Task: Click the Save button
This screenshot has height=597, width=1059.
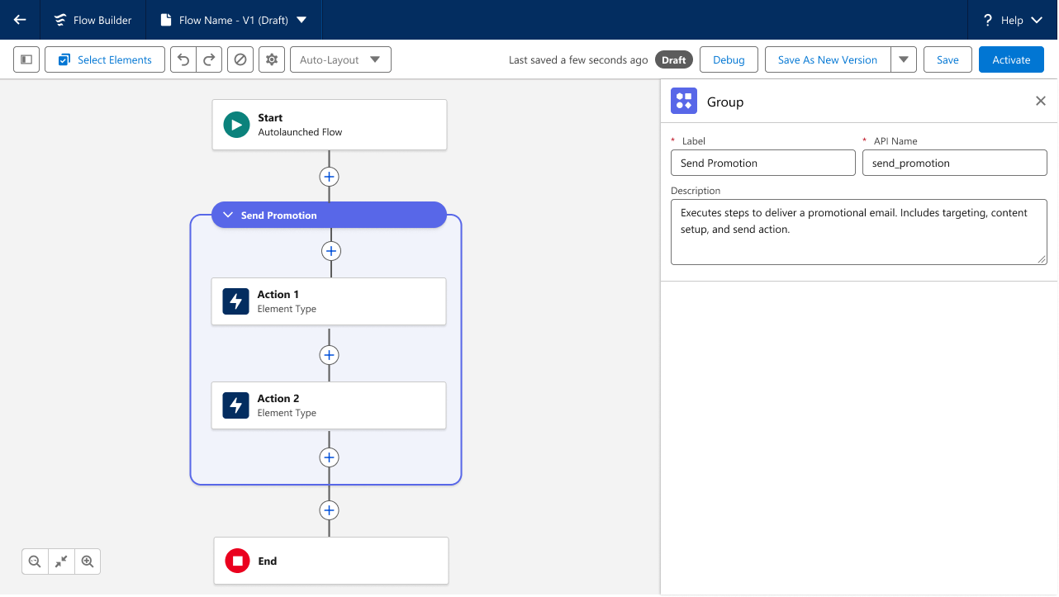Action: click(x=947, y=59)
